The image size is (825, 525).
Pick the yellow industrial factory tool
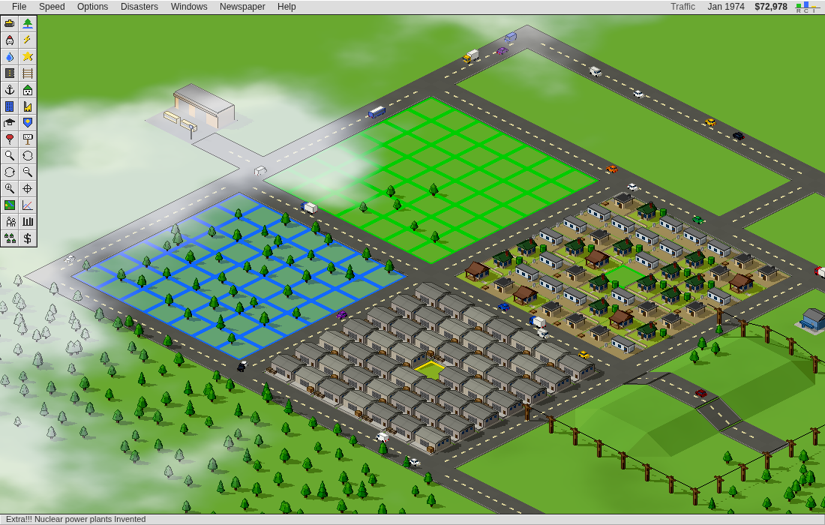27,106
